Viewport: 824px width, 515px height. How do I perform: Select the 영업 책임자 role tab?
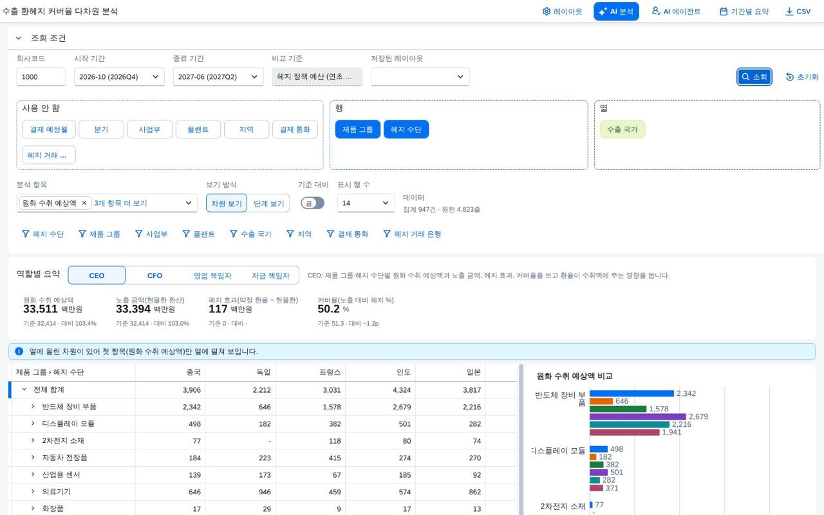(x=212, y=276)
